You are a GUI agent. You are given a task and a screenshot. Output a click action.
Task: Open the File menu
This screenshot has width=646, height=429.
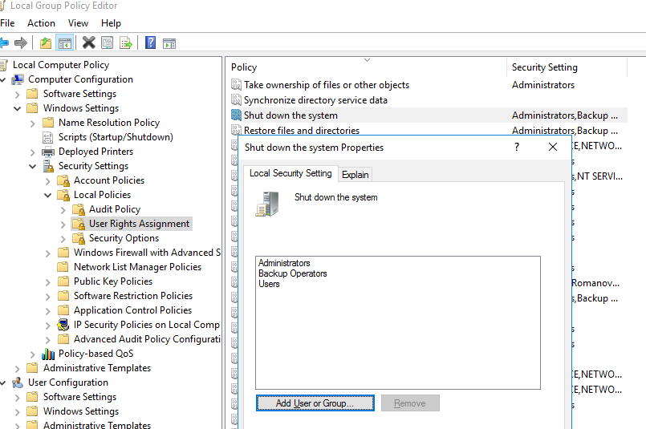click(x=7, y=23)
